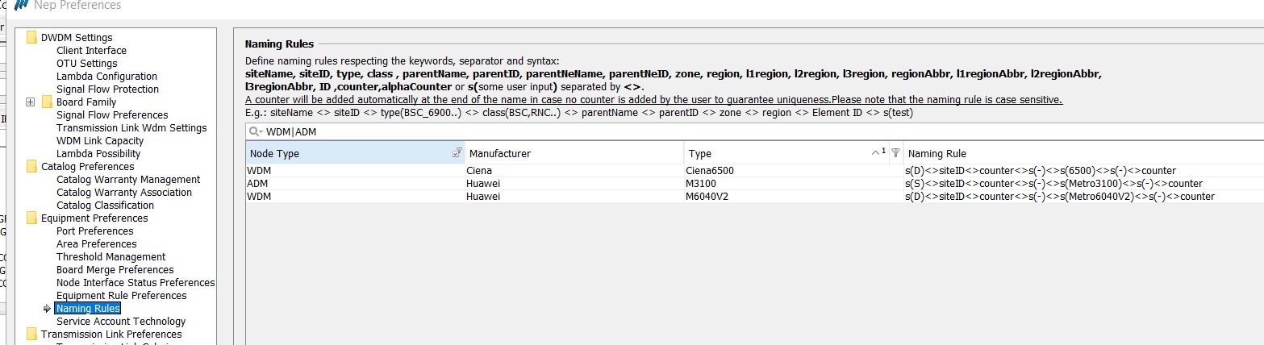The height and width of the screenshot is (345, 1264).
Task: Click the search magnifier icon in filter box
Action: pyautogui.click(x=254, y=132)
